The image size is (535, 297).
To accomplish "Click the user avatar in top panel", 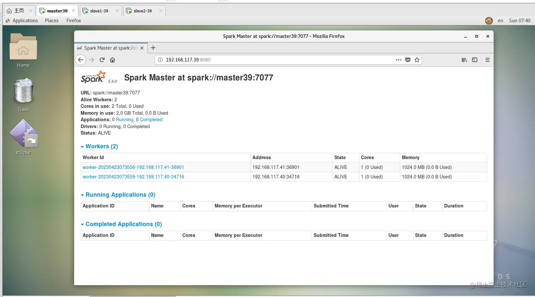I will (x=489, y=20).
